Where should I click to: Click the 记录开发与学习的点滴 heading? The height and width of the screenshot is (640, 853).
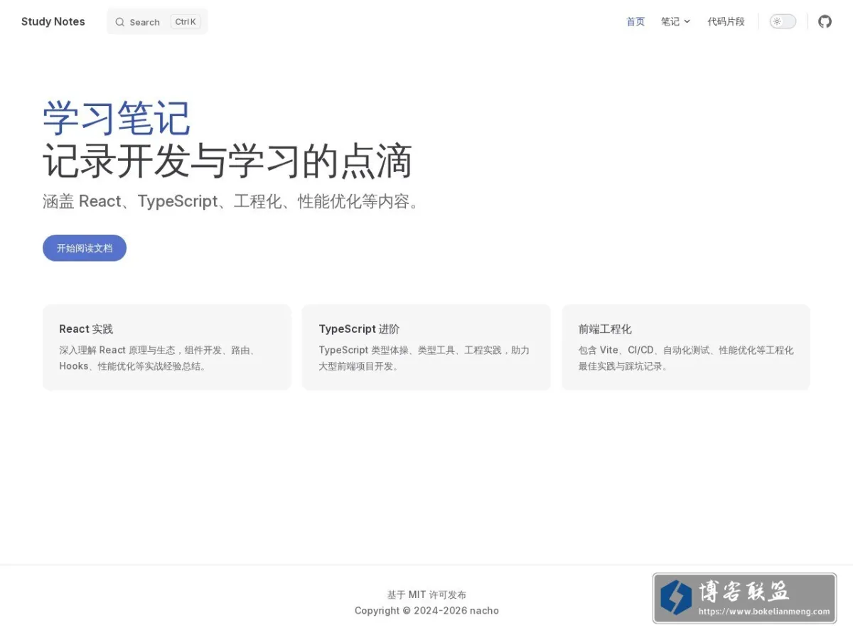tap(227, 161)
